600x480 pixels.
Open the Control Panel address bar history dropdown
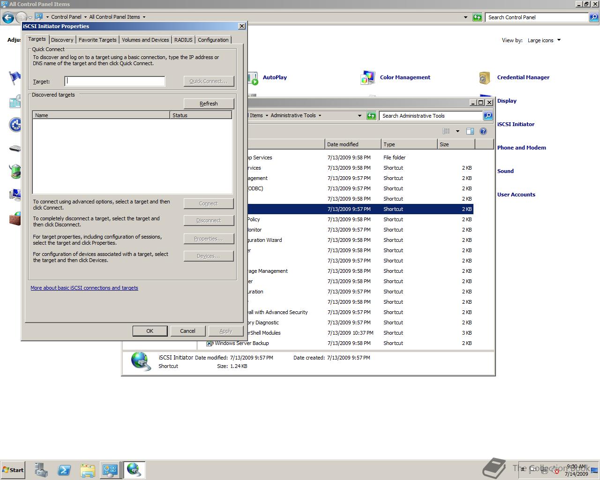coord(465,17)
